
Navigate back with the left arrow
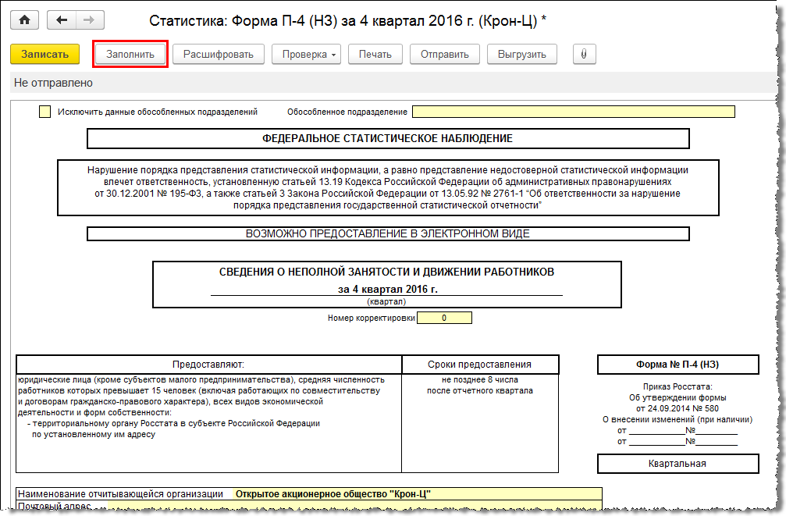(x=62, y=20)
